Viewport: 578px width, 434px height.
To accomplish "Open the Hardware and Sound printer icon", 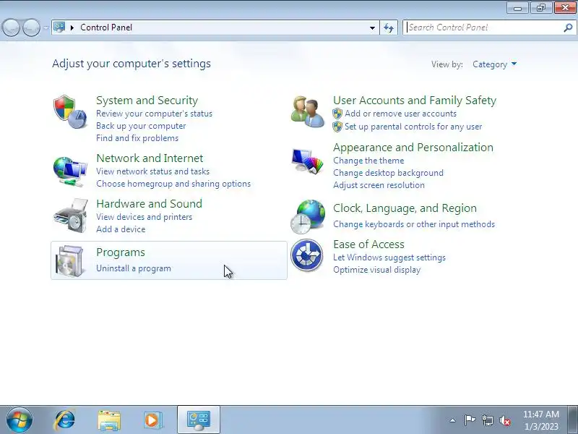I will click(70, 216).
